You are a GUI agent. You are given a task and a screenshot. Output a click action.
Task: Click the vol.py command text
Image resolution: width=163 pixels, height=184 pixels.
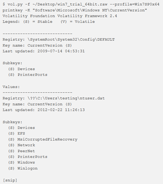click(15, 4)
